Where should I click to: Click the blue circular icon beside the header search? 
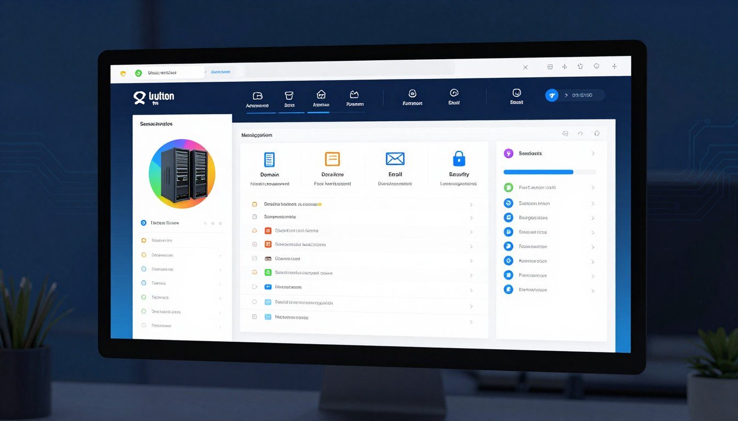point(552,95)
